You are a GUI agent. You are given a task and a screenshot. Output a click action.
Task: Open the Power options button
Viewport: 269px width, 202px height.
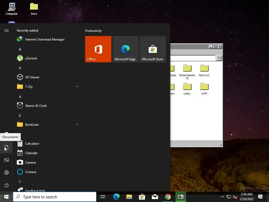pyautogui.click(x=6, y=185)
